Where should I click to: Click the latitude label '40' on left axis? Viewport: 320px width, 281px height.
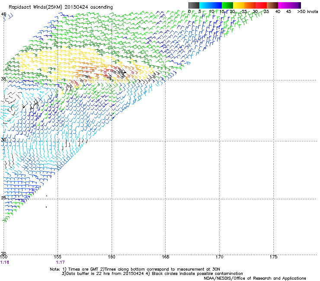(3, 14)
